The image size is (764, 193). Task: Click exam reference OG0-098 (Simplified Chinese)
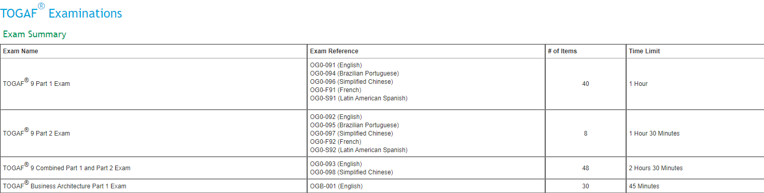[352, 172]
